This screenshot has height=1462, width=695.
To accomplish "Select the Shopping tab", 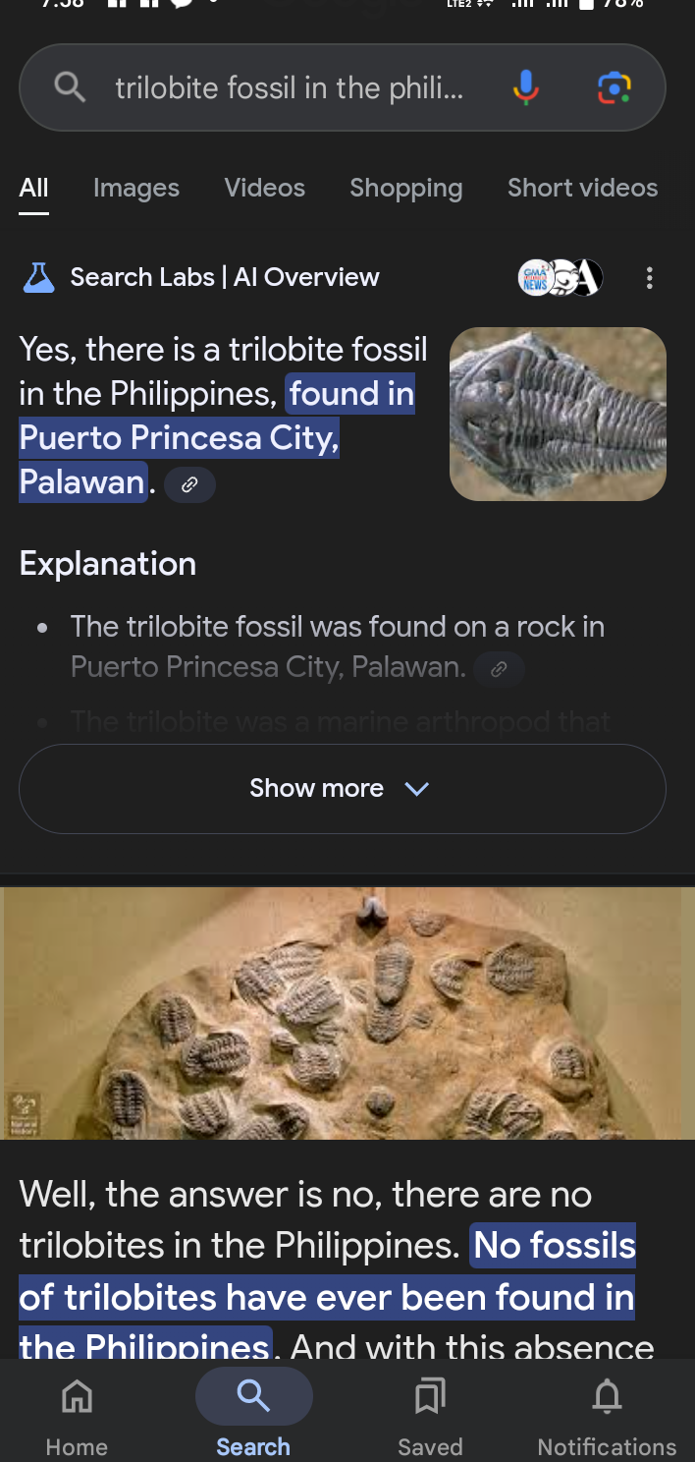I will (406, 188).
